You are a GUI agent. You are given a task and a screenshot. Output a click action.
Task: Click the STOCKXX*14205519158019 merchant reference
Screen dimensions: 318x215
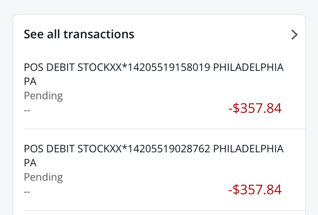144,68
